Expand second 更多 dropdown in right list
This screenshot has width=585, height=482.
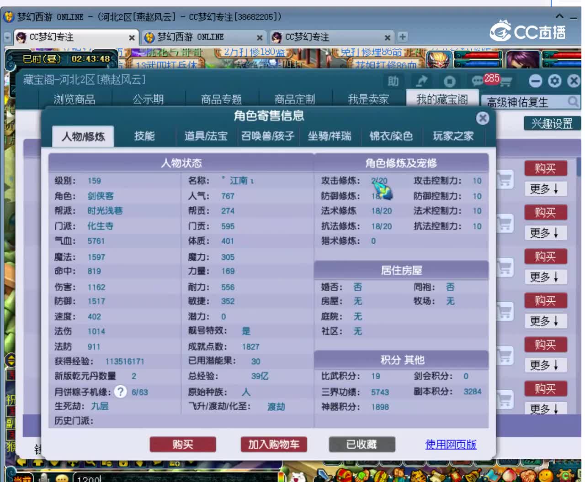click(x=546, y=233)
